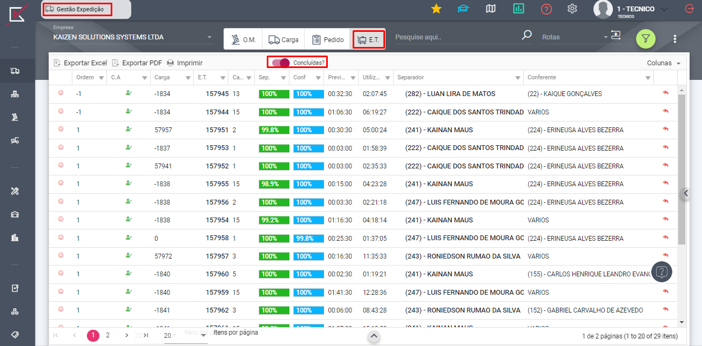Screen dimensions: 702x346
Task: Toggle the Concluídas? switch
Action: pyautogui.click(x=281, y=63)
